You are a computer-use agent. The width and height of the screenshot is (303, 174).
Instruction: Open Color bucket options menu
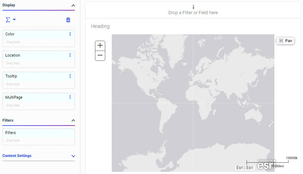pyautogui.click(x=70, y=34)
